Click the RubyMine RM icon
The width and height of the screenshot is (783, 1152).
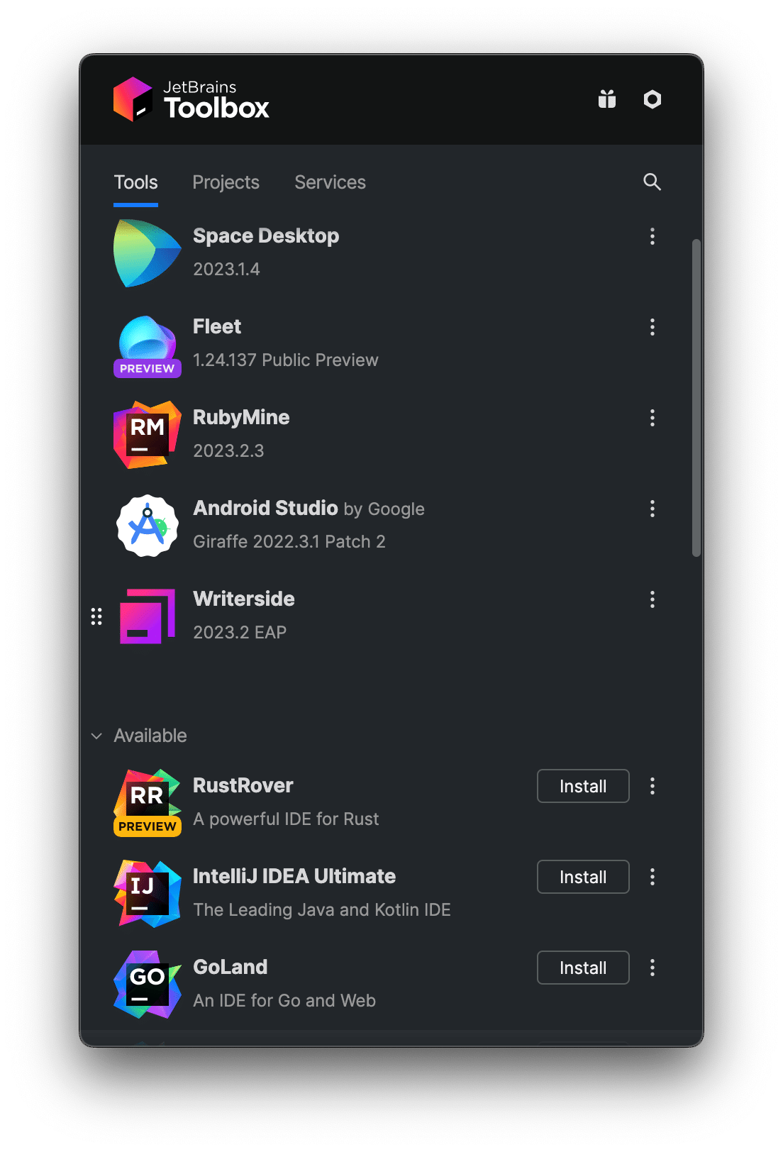coord(148,435)
